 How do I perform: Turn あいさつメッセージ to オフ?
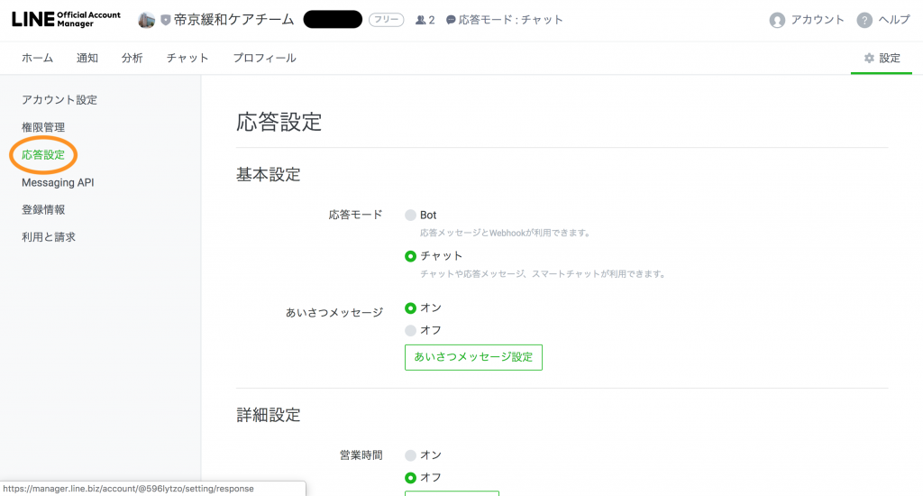pyautogui.click(x=411, y=331)
